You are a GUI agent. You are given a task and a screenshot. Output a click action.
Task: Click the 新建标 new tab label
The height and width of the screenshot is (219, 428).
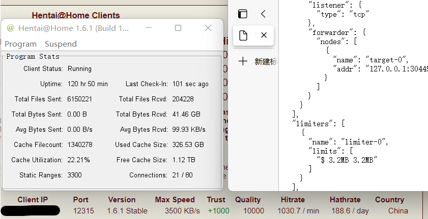click(266, 61)
